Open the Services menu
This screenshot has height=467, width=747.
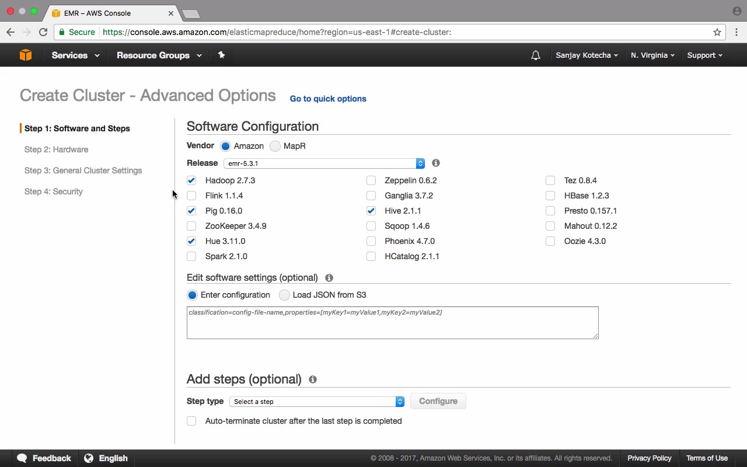(x=75, y=55)
